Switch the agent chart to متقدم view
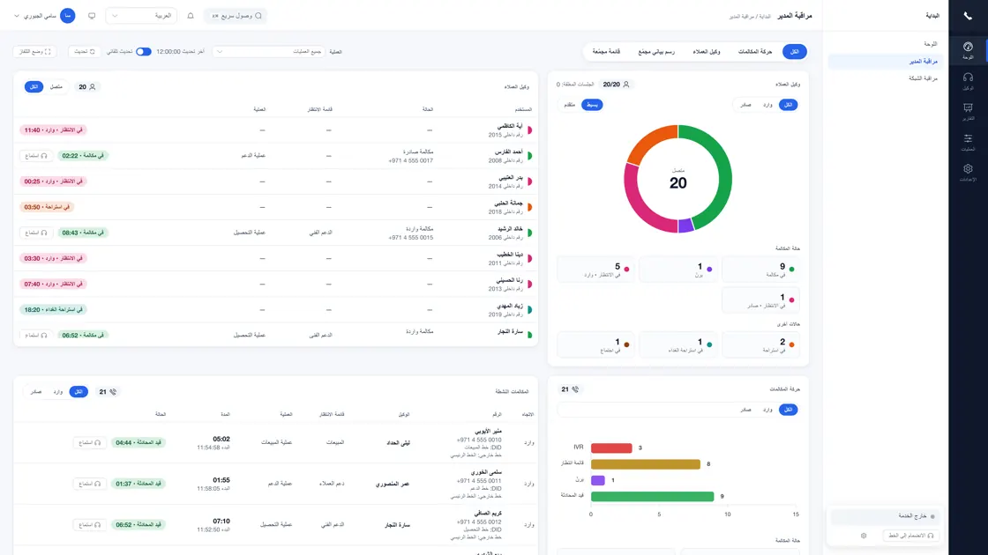Viewport: 988px width, 555px height. (x=569, y=105)
